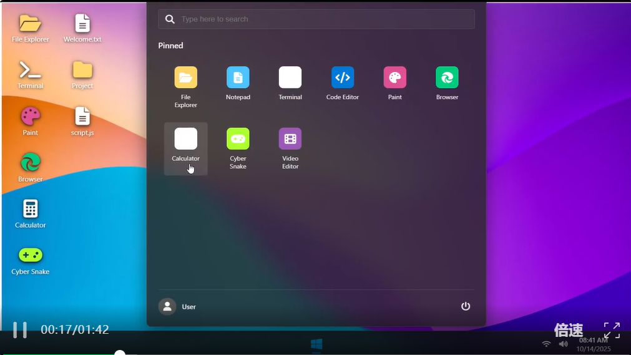
Task: Click the video progress bar handle
Action: tap(120, 353)
